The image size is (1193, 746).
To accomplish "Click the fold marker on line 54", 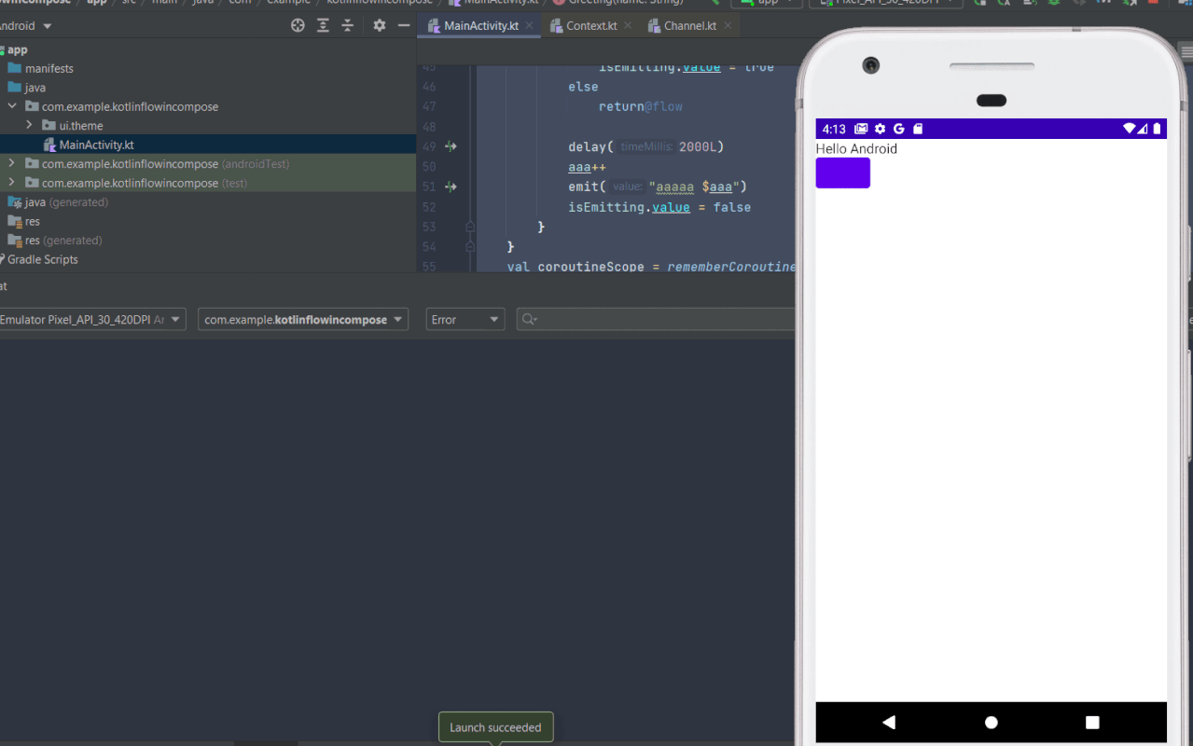I will [470, 247].
